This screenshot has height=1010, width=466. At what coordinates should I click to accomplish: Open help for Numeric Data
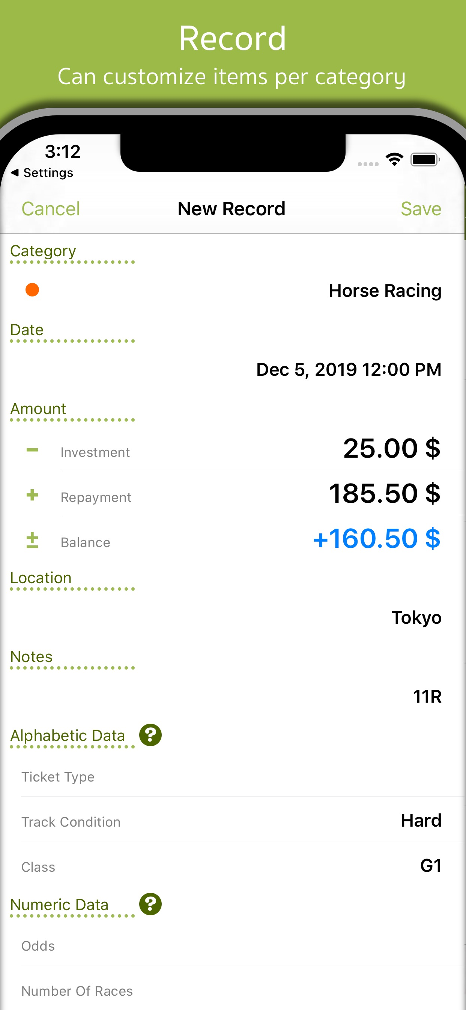[x=150, y=904]
